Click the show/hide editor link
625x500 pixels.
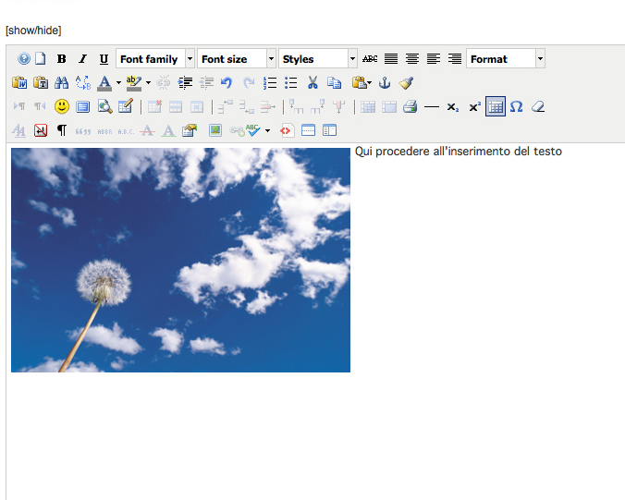coord(33,30)
